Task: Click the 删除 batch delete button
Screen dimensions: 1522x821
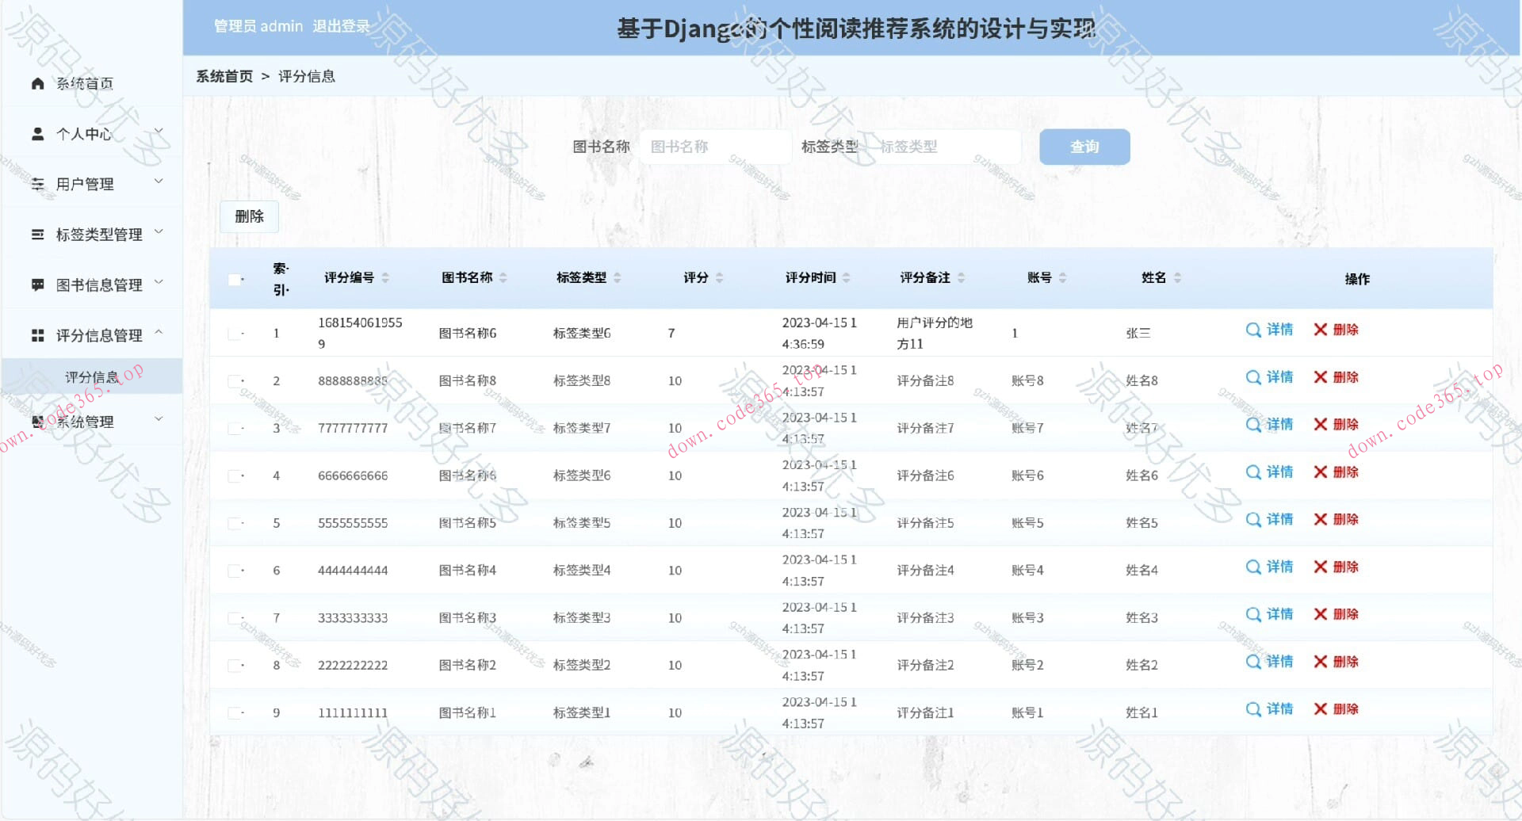Action: [x=249, y=216]
